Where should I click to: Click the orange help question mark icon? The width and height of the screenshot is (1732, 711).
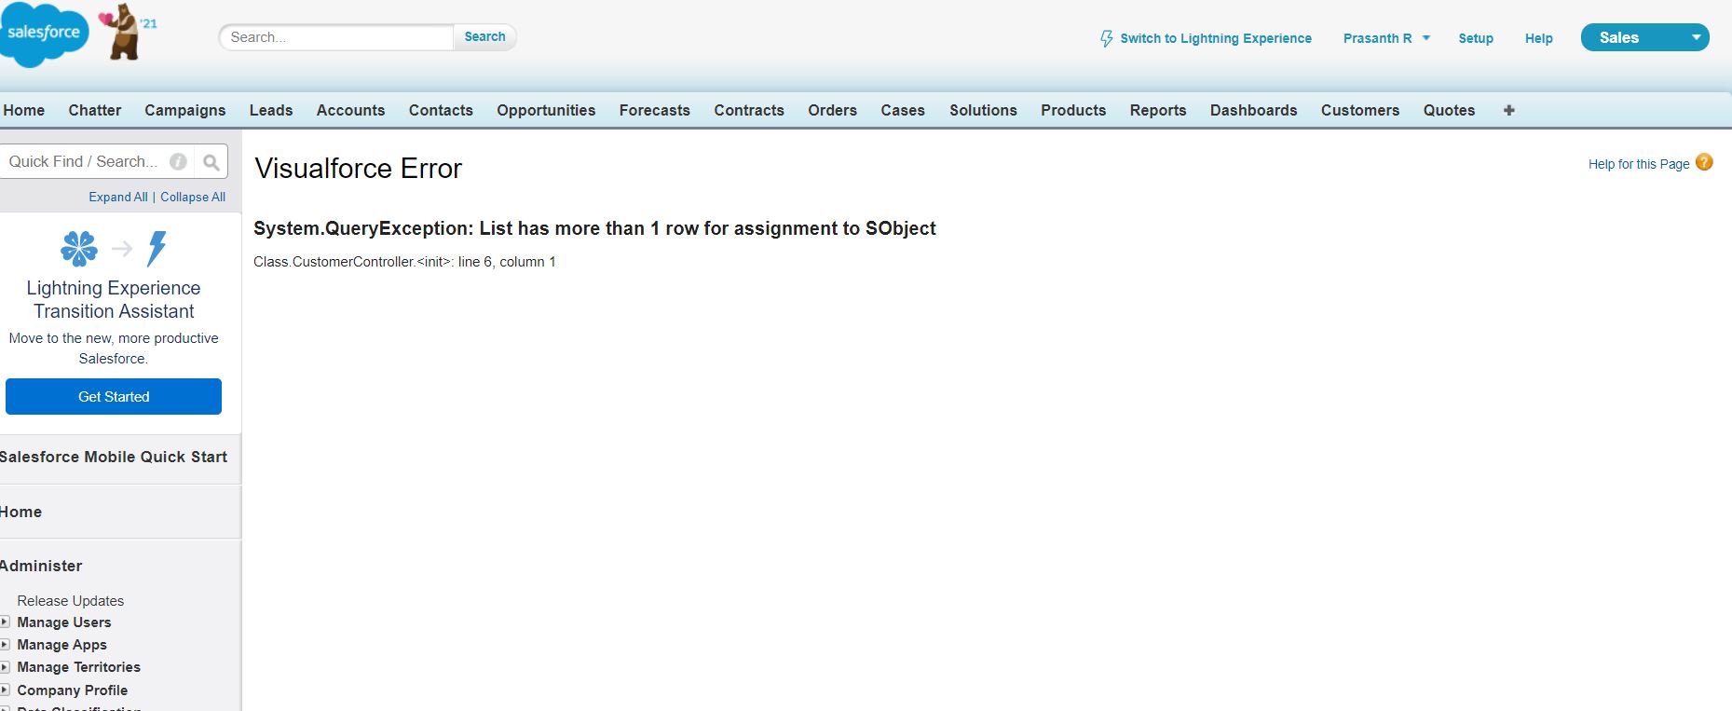point(1704,162)
